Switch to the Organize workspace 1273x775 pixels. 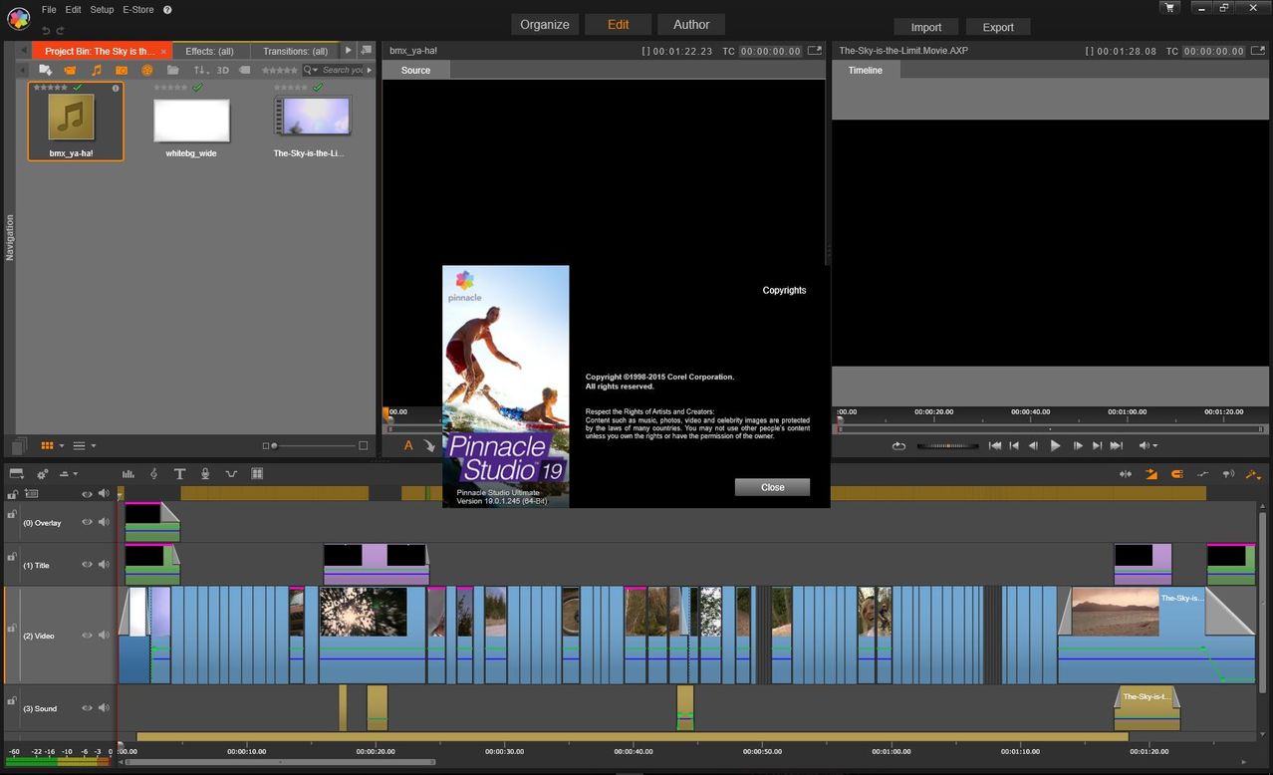pos(545,24)
